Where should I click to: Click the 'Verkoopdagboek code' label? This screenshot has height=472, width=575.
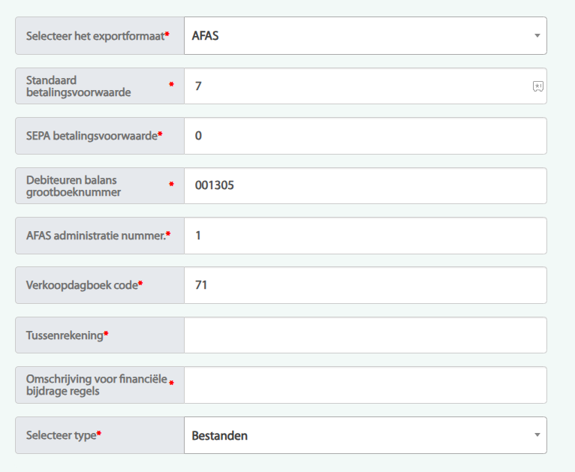[82, 285]
